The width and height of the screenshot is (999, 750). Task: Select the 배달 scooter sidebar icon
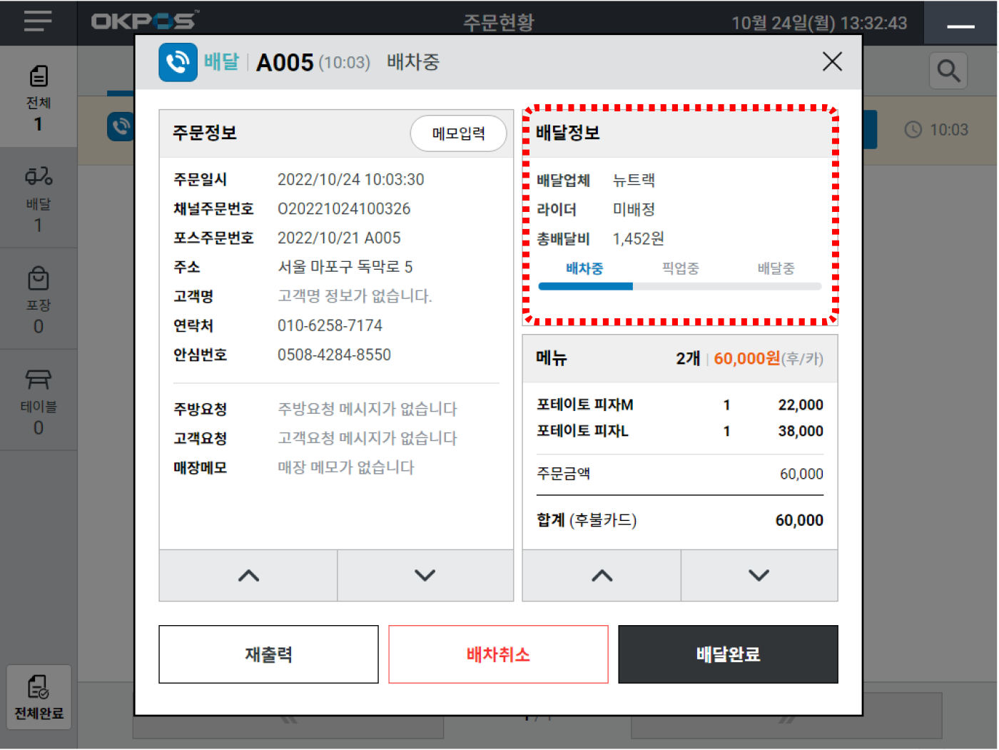tap(39, 176)
